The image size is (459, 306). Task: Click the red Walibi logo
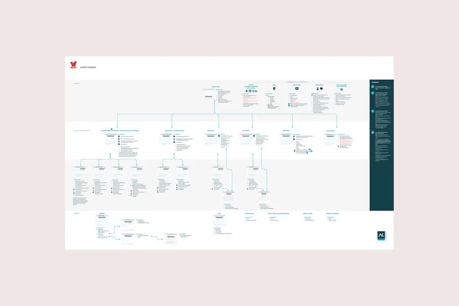click(73, 65)
